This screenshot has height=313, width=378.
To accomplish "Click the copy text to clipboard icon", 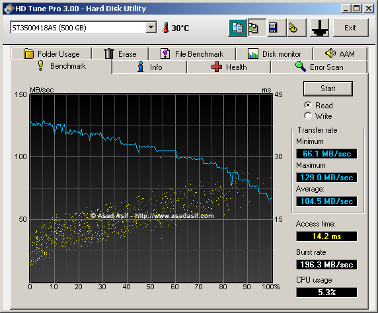I will tap(238, 28).
